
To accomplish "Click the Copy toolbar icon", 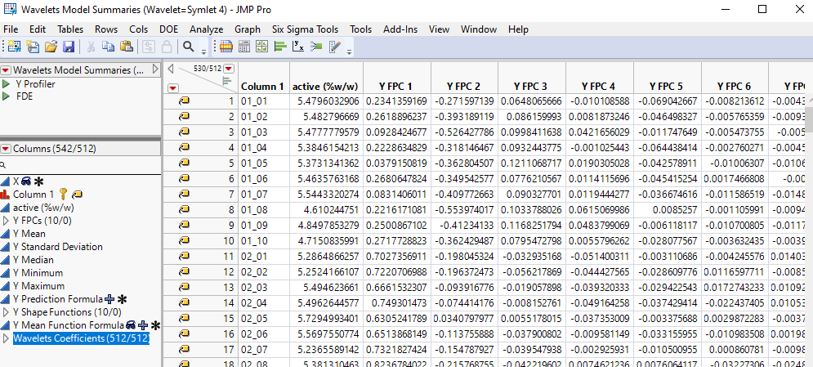I will tap(108, 47).
